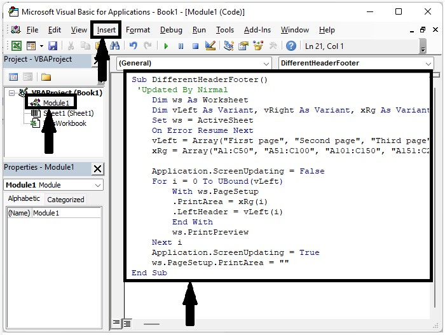This screenshot has height=335, width=445.
Task: Open the Tools menu
Action: click(x=225, y=30)
